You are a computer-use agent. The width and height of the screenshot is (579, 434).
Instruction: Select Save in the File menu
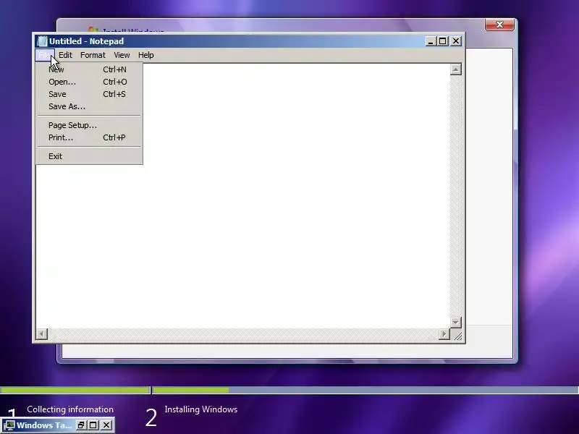[89, 94]
